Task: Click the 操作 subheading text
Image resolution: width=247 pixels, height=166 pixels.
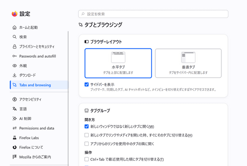Action: coord(88,152)
